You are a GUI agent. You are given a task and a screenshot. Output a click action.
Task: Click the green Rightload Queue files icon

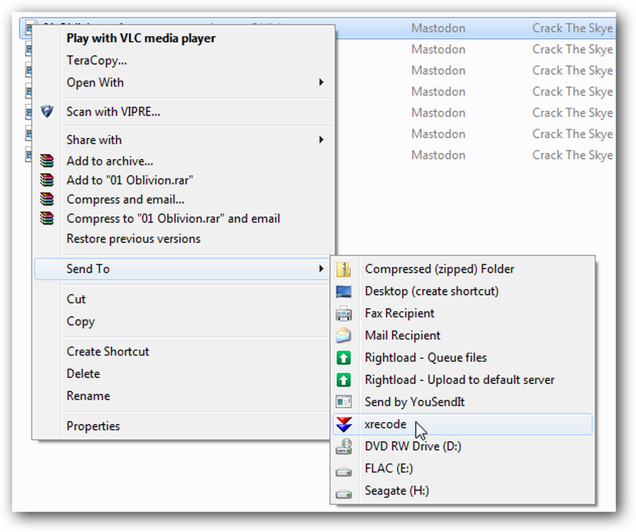[x=343, y=358]
